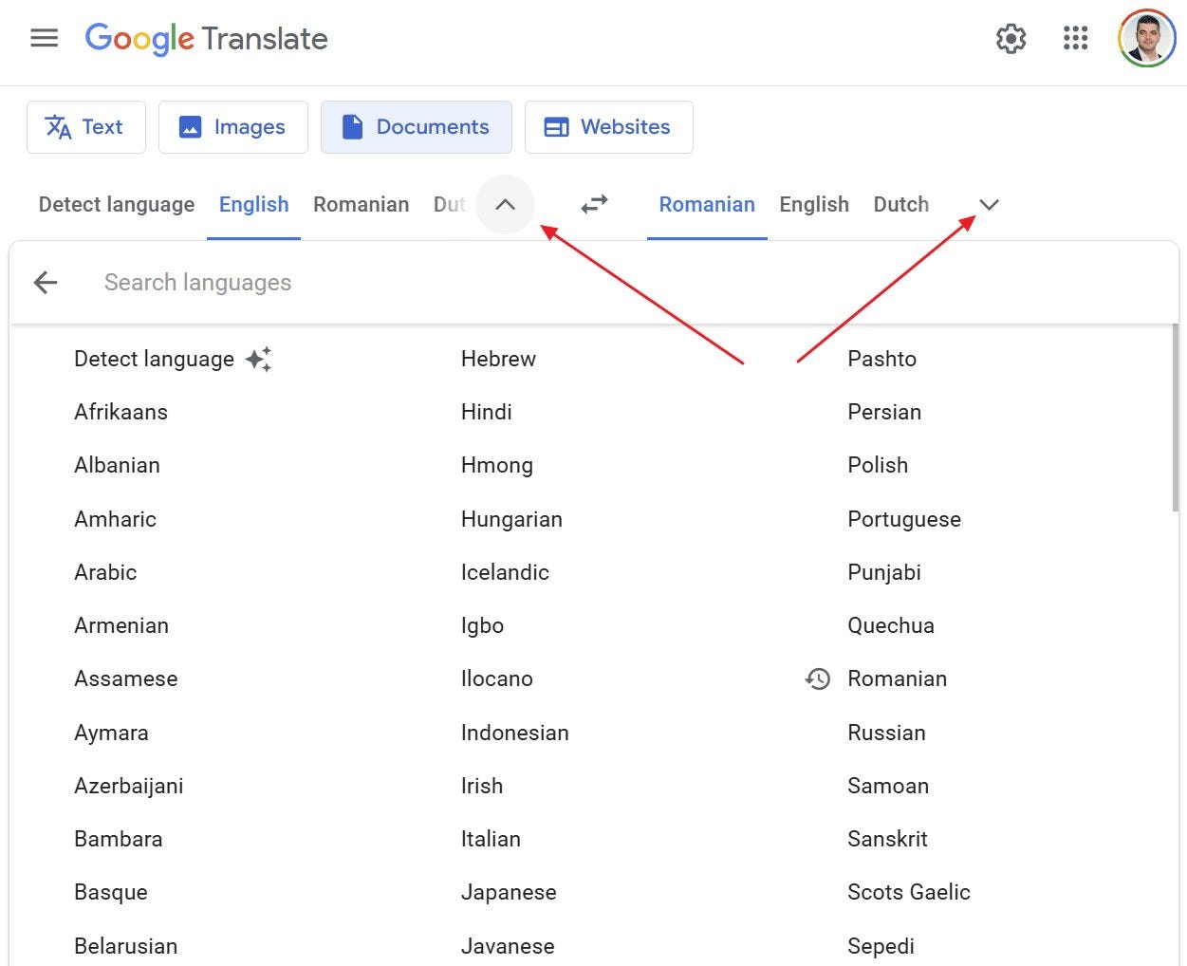Switch to the Dutch target language tab

900,204
